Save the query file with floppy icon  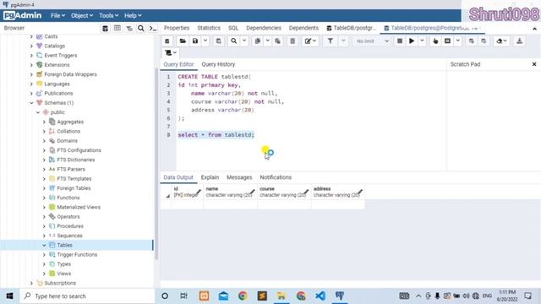195,41
